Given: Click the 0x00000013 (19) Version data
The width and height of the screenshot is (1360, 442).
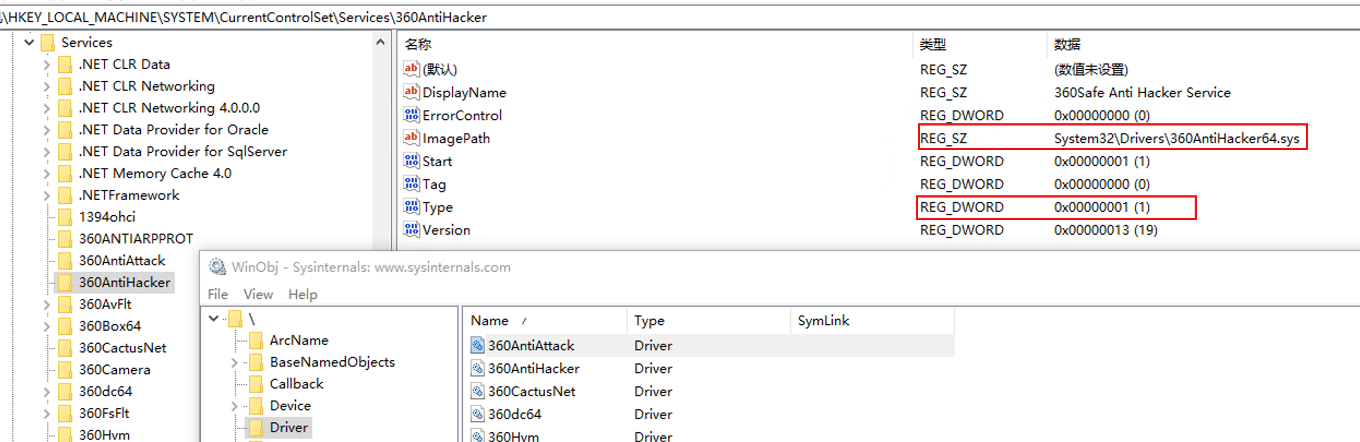Looking at the screenshot, I should coord(1106,230).
